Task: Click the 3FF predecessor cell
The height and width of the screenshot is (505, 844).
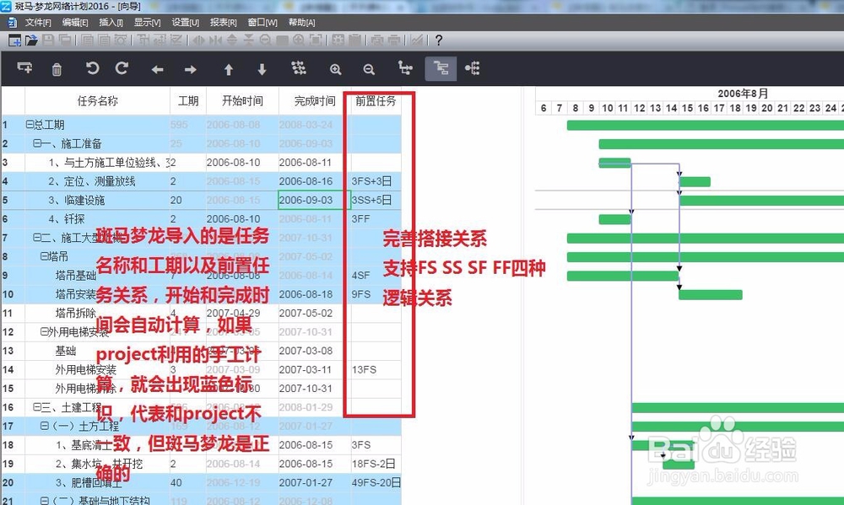Action: tap(376, 219)
